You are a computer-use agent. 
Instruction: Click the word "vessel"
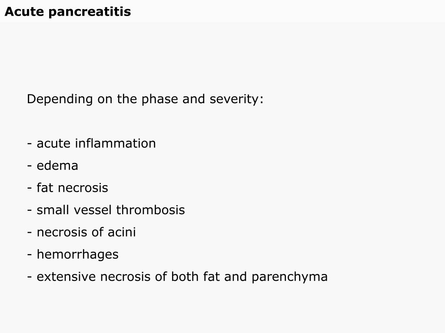(92, 210)
